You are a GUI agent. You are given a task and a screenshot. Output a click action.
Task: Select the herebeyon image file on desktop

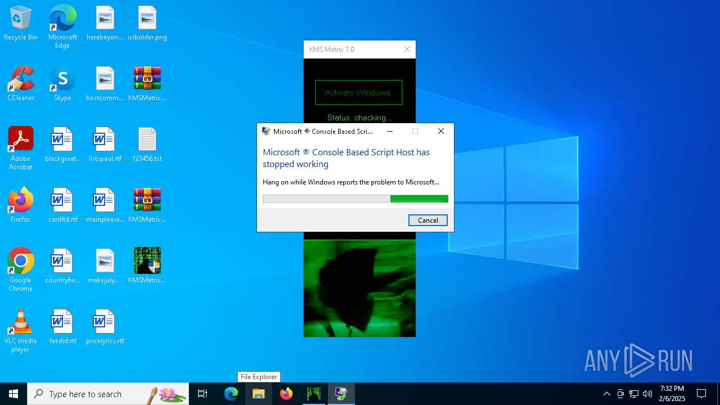(x=105, y=23)
